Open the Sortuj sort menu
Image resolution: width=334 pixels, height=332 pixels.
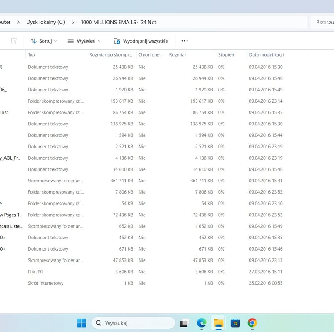(43, 41)
